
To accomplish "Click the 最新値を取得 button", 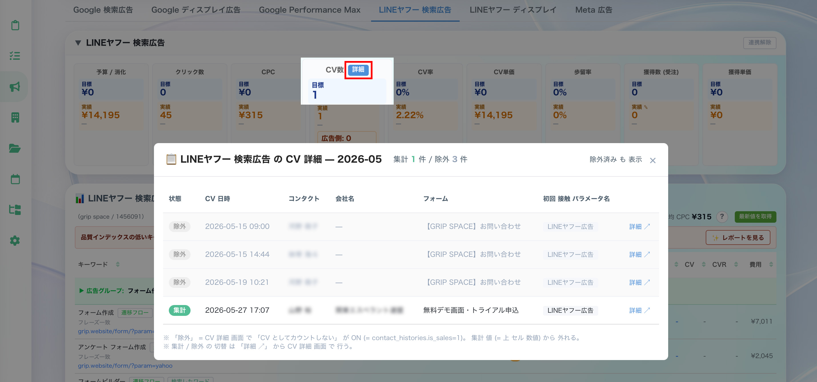I will 755,217.
